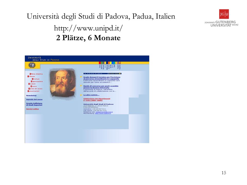Click the Galileo portrait image

[63, 84]
